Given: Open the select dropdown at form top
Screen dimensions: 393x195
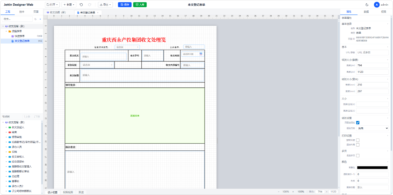Looking at the screenshot, I should (127, 47).
